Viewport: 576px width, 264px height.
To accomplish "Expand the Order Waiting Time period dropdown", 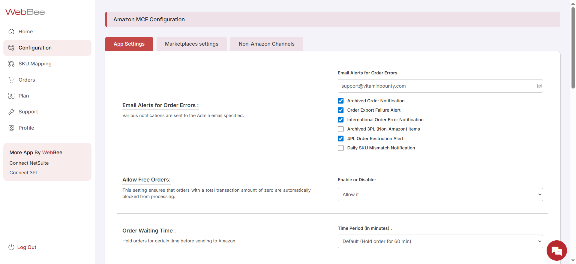I will click(x=440, y=241).
